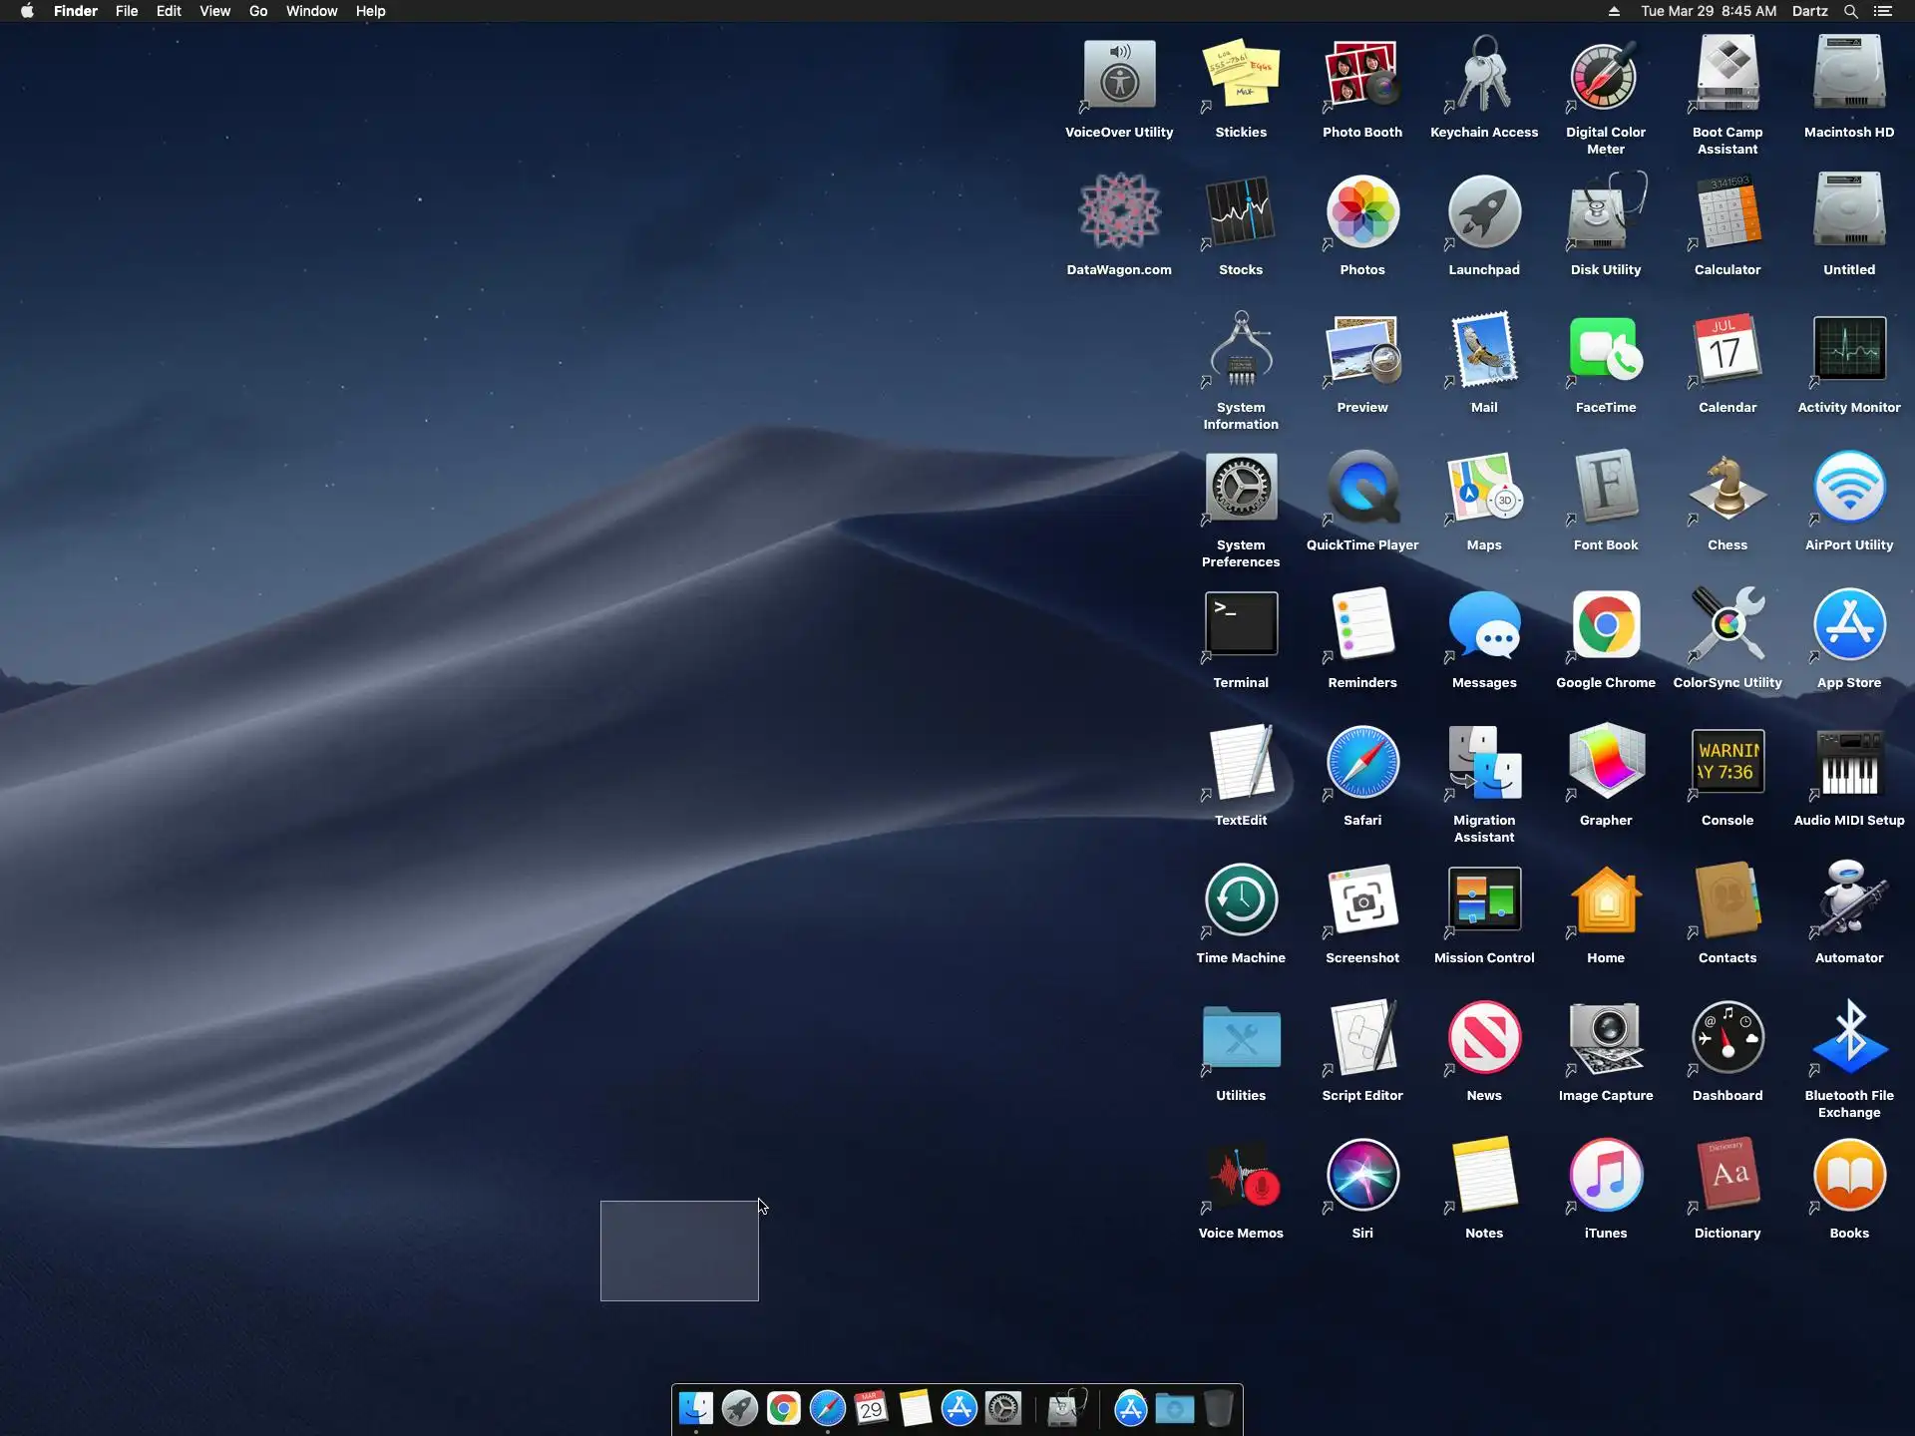1915x1436 pixels.
Task: Click the Dartz user name in menu bar
Action: click(x=1809, y=11)
